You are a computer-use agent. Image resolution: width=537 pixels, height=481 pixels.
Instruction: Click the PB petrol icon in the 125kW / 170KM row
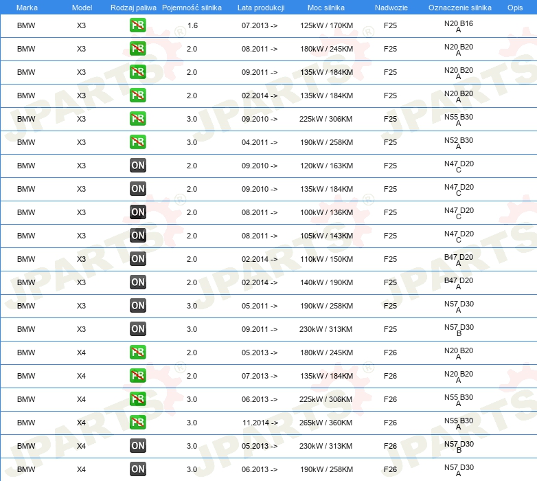pyautogui.click(x=138, y=25)
